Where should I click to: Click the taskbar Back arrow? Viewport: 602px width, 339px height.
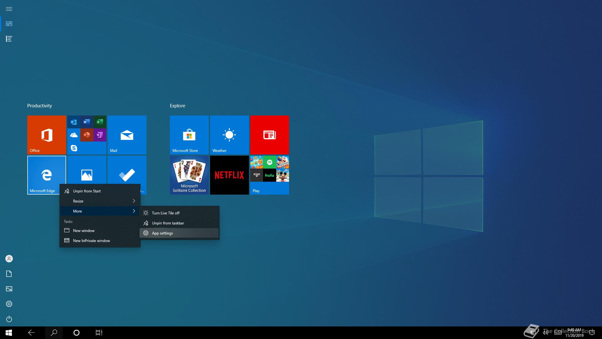pos(31,333)
